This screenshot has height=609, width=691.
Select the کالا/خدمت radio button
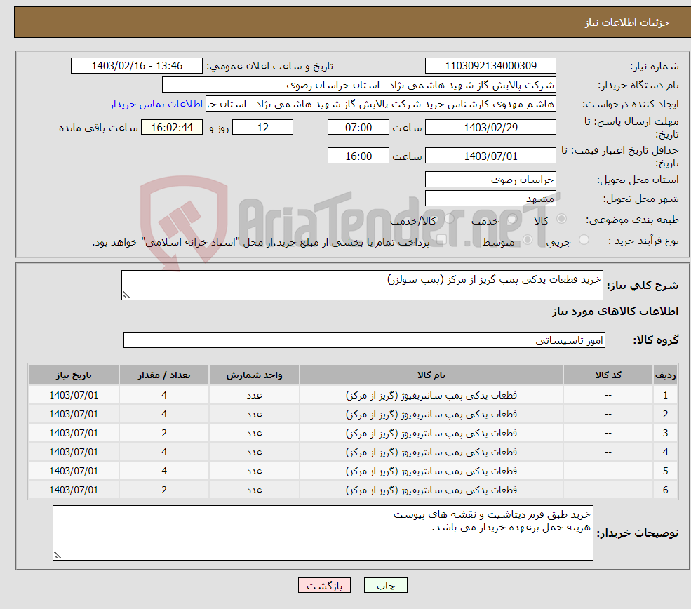click(x=450, y=219)
